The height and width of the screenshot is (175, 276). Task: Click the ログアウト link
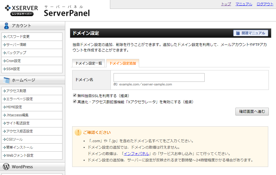[x=265, y=4]
